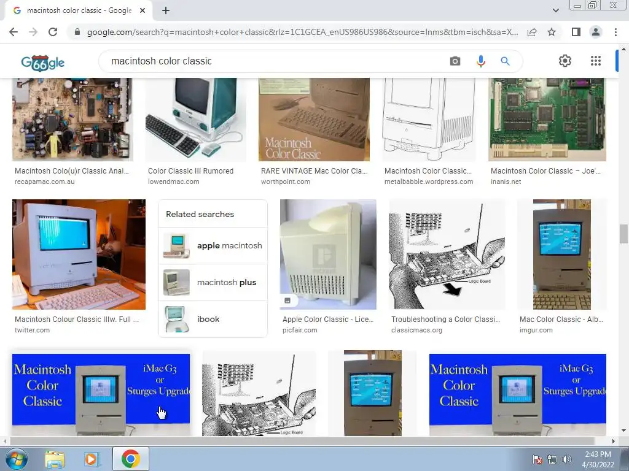Screen dimensions: 629x471
Task: Open the recapamac.com.au analog board image
Action: (x=72, y=120)
